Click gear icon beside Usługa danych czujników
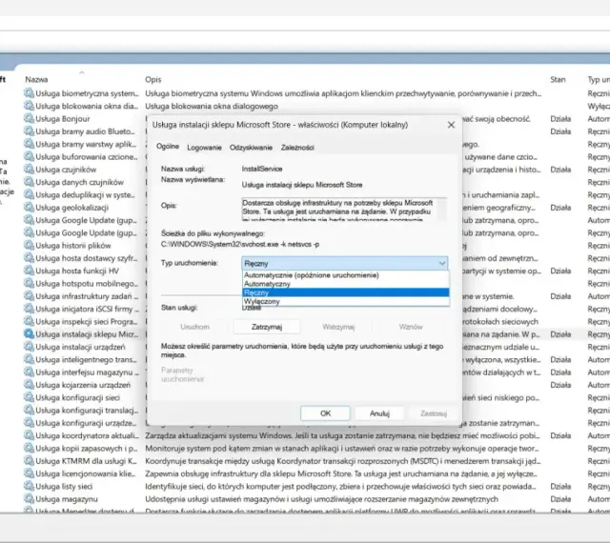The image size is (610, 543). 29,182
